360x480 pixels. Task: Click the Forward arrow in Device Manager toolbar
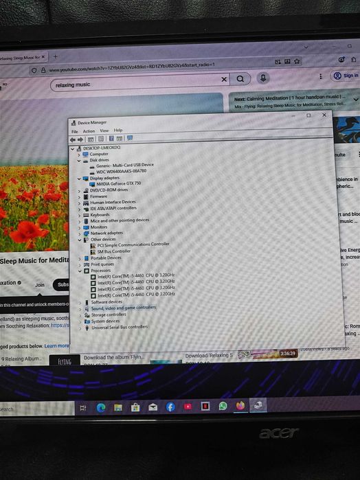[80, 139]
